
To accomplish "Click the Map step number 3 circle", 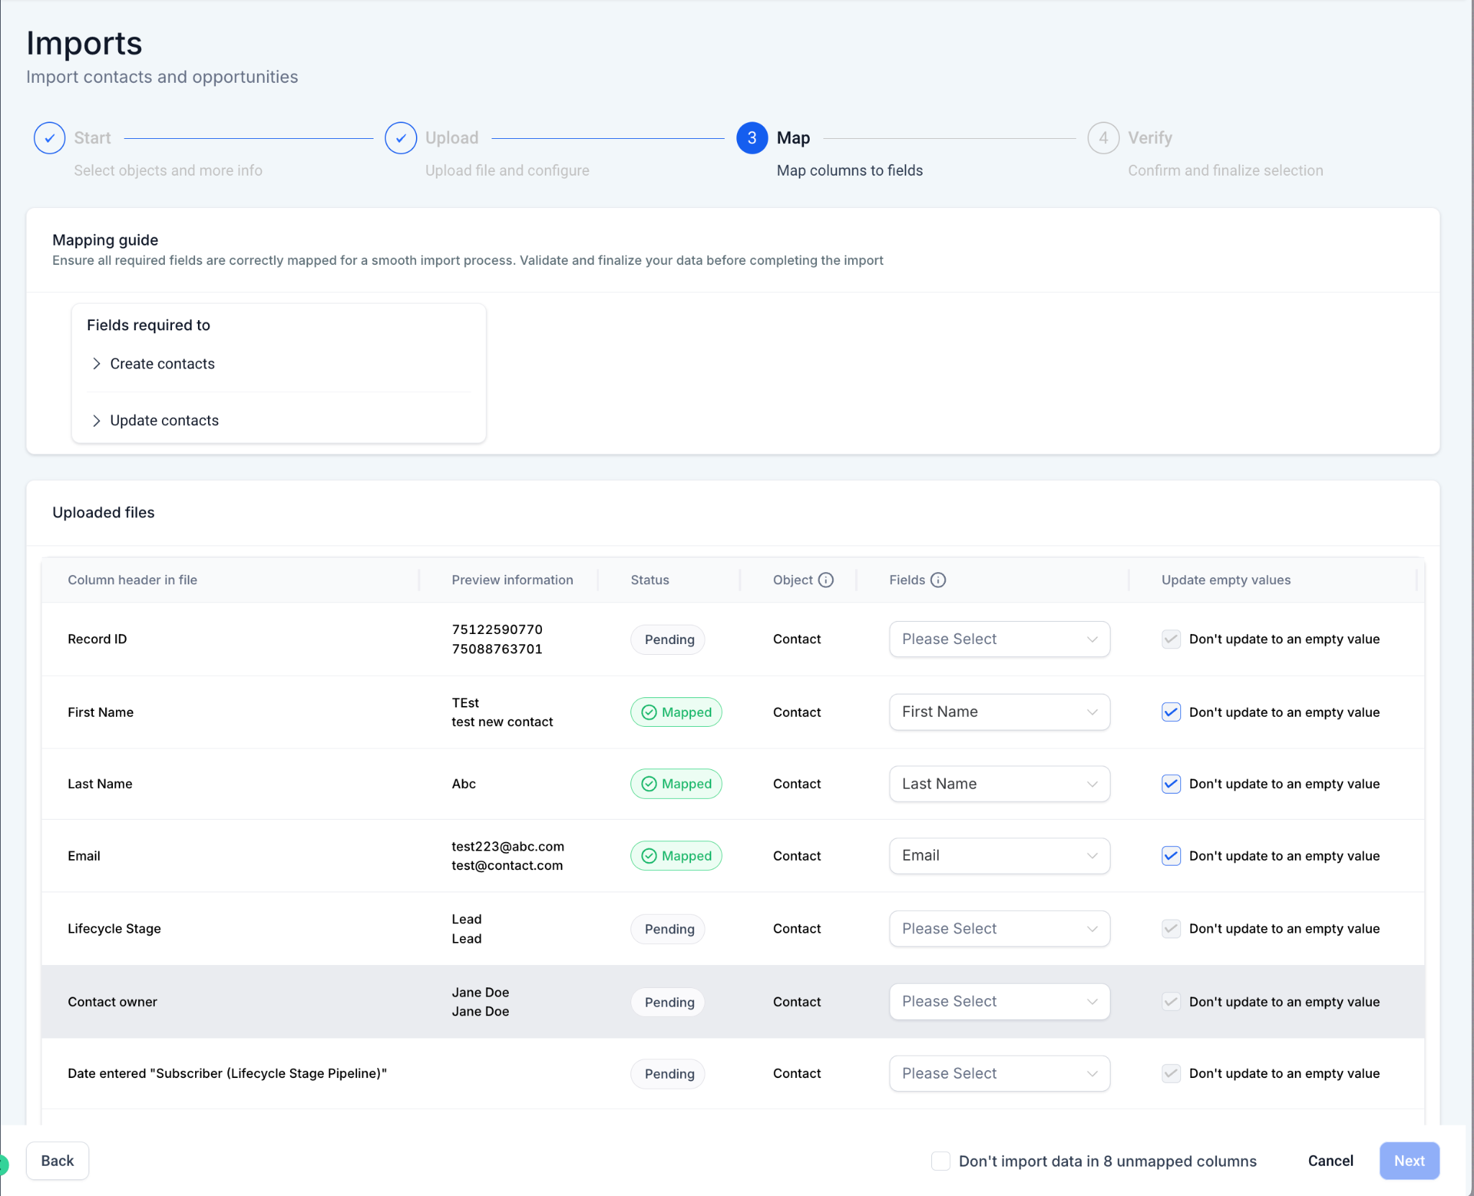I will pyautogui.click(x=752, y=138).
